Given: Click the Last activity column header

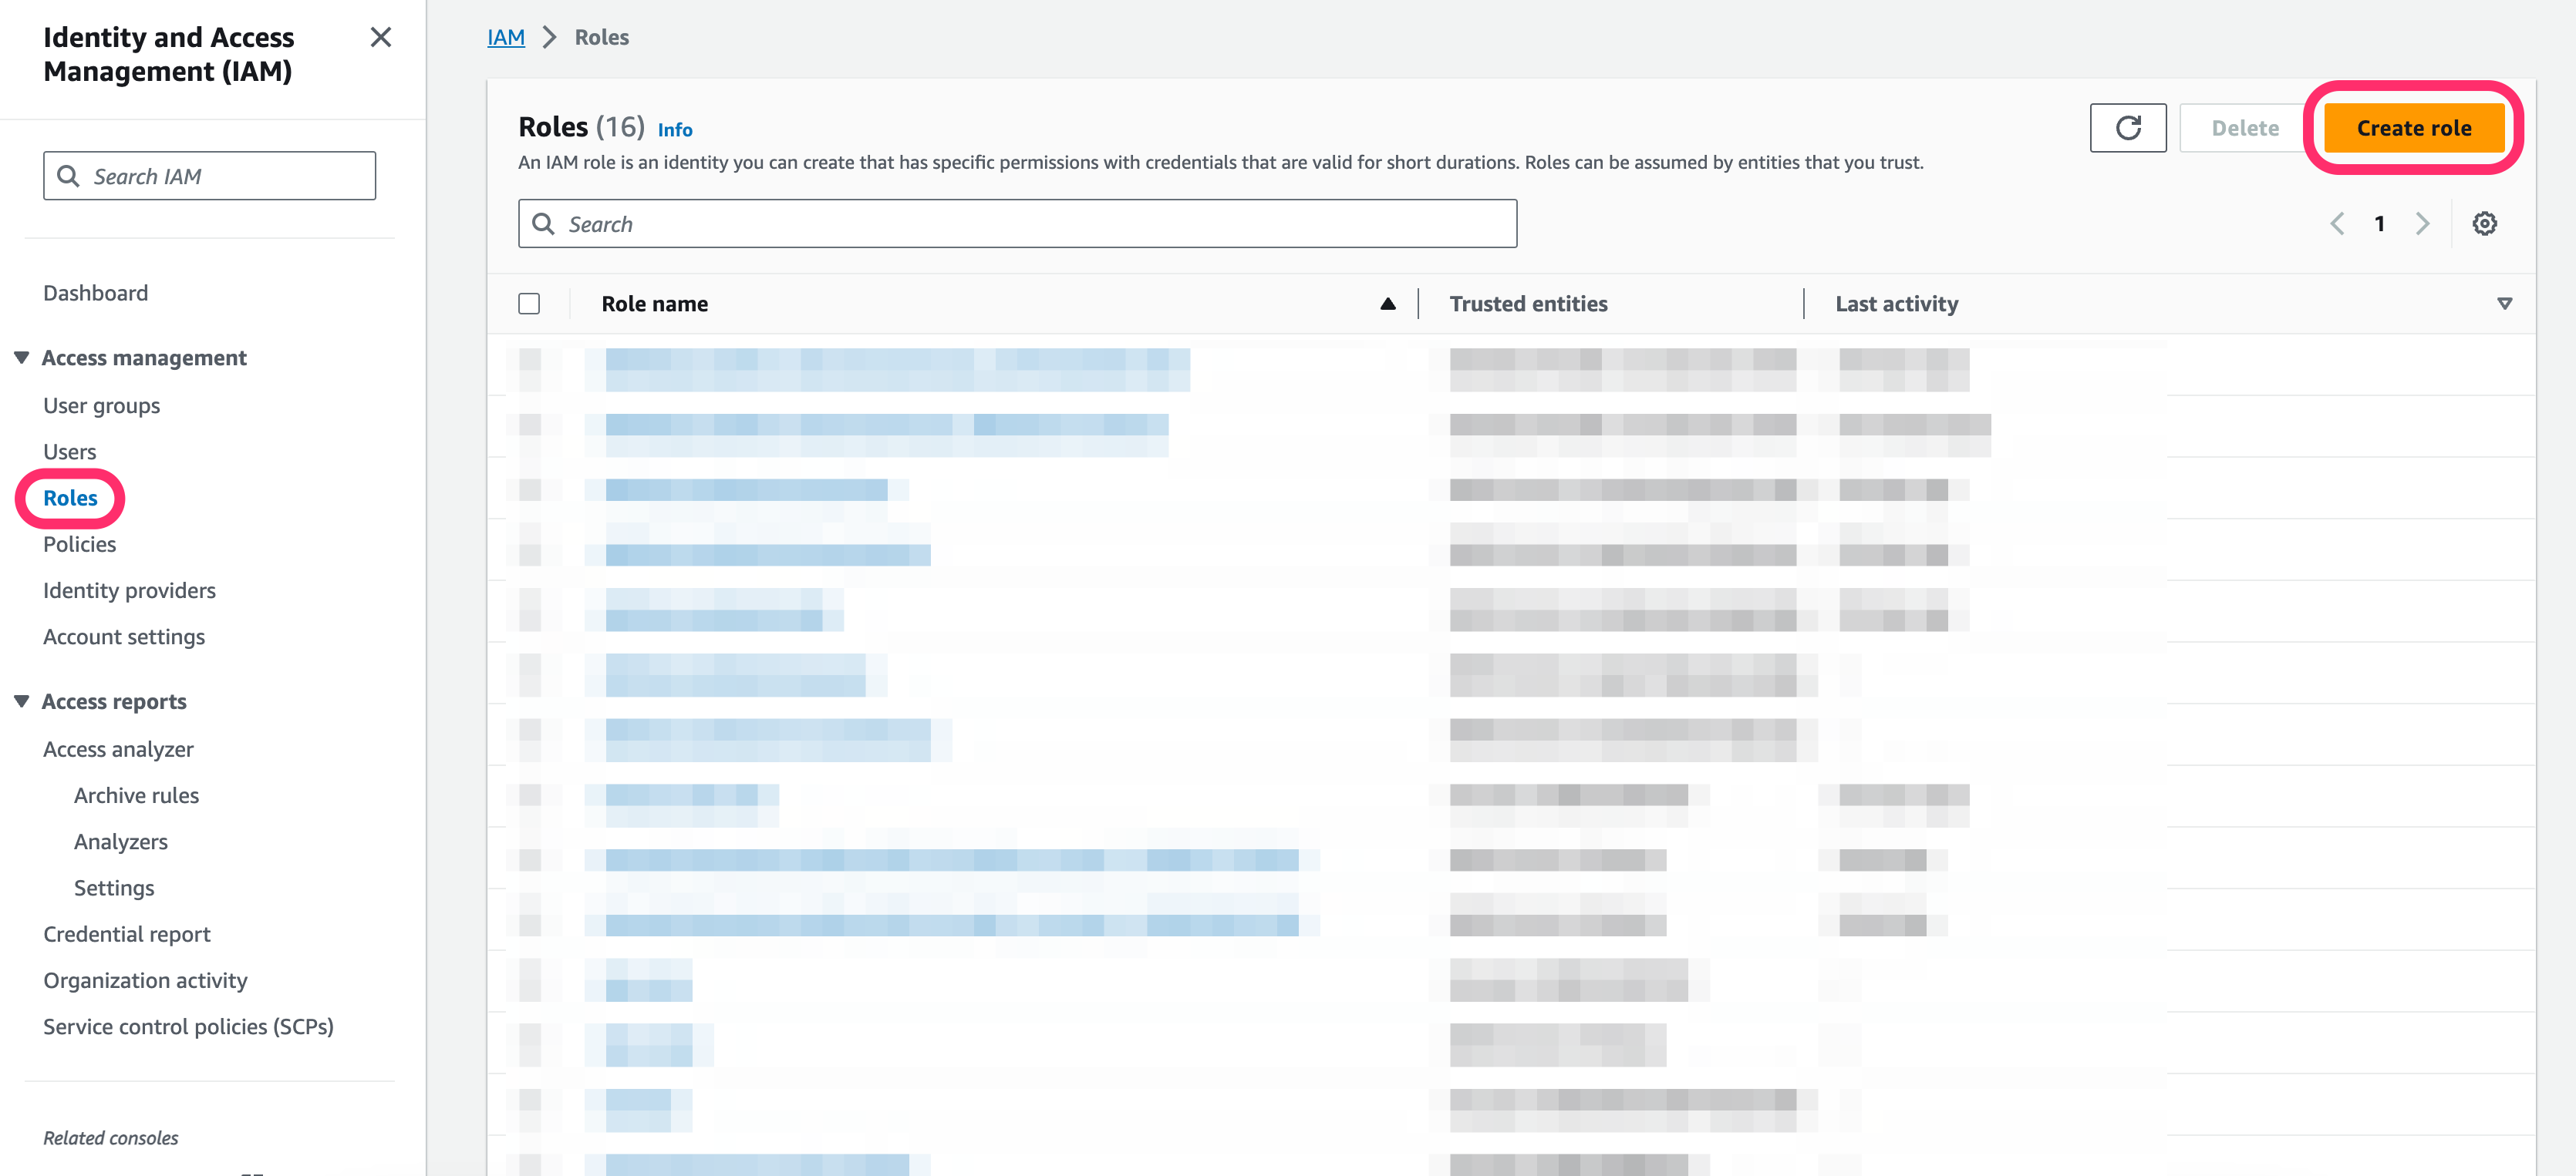Looking at the screenshot, I should tap(1896, 304).
